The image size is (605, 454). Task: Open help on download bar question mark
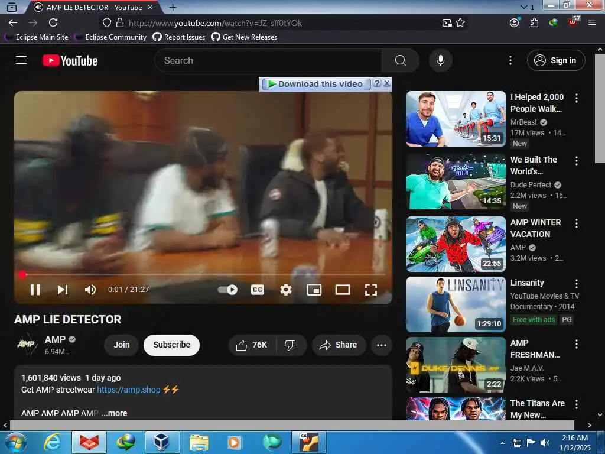click(377, 83)
